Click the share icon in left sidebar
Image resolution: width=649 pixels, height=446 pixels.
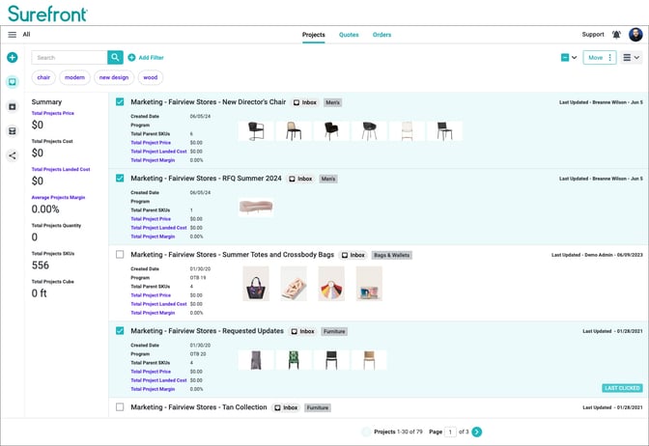coord(12,154)
